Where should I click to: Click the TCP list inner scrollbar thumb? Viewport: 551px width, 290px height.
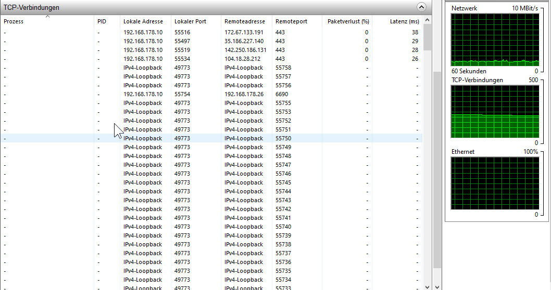coord(427,37)
